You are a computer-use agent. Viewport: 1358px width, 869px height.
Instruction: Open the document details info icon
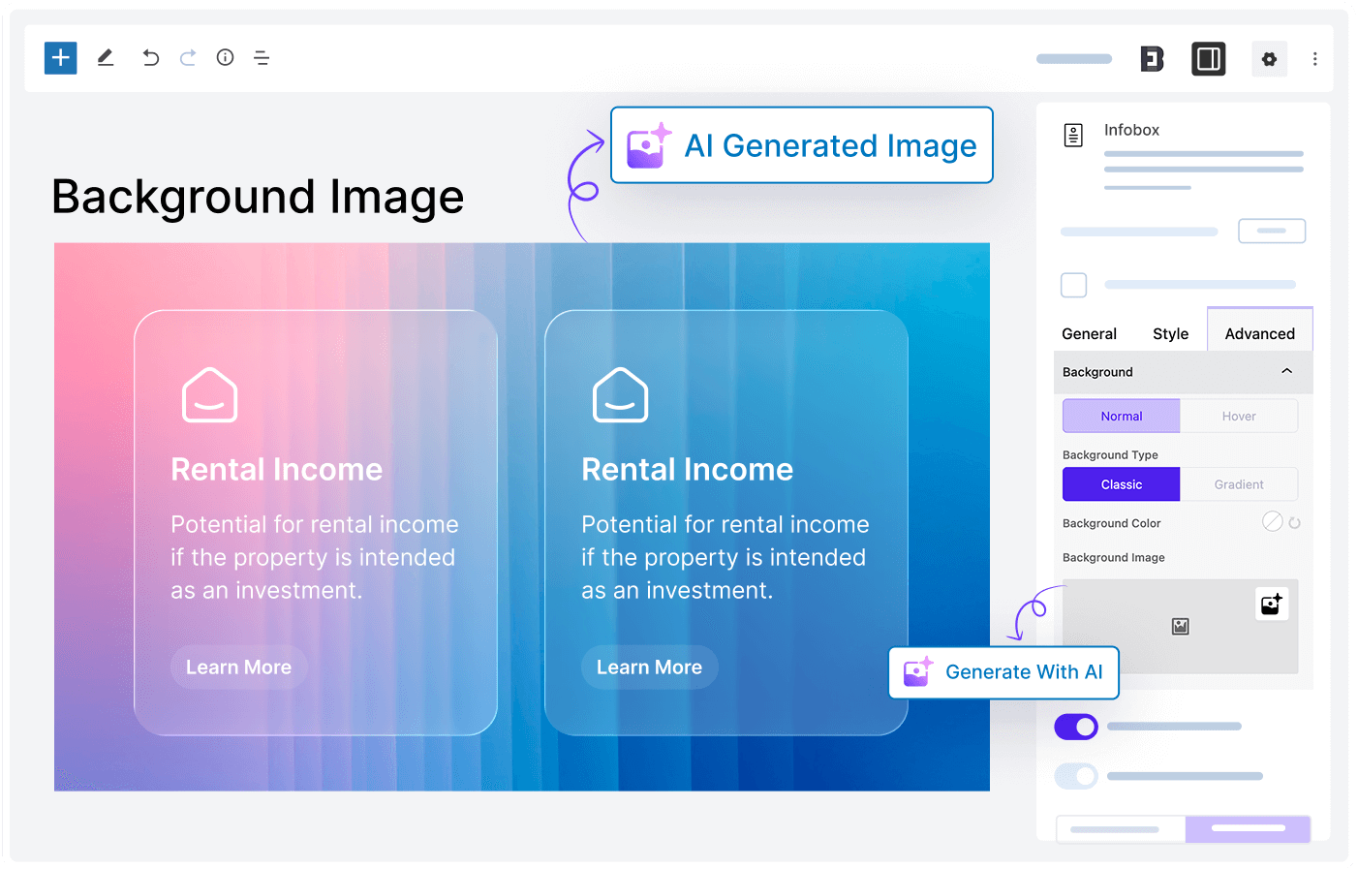coord(225,58)
